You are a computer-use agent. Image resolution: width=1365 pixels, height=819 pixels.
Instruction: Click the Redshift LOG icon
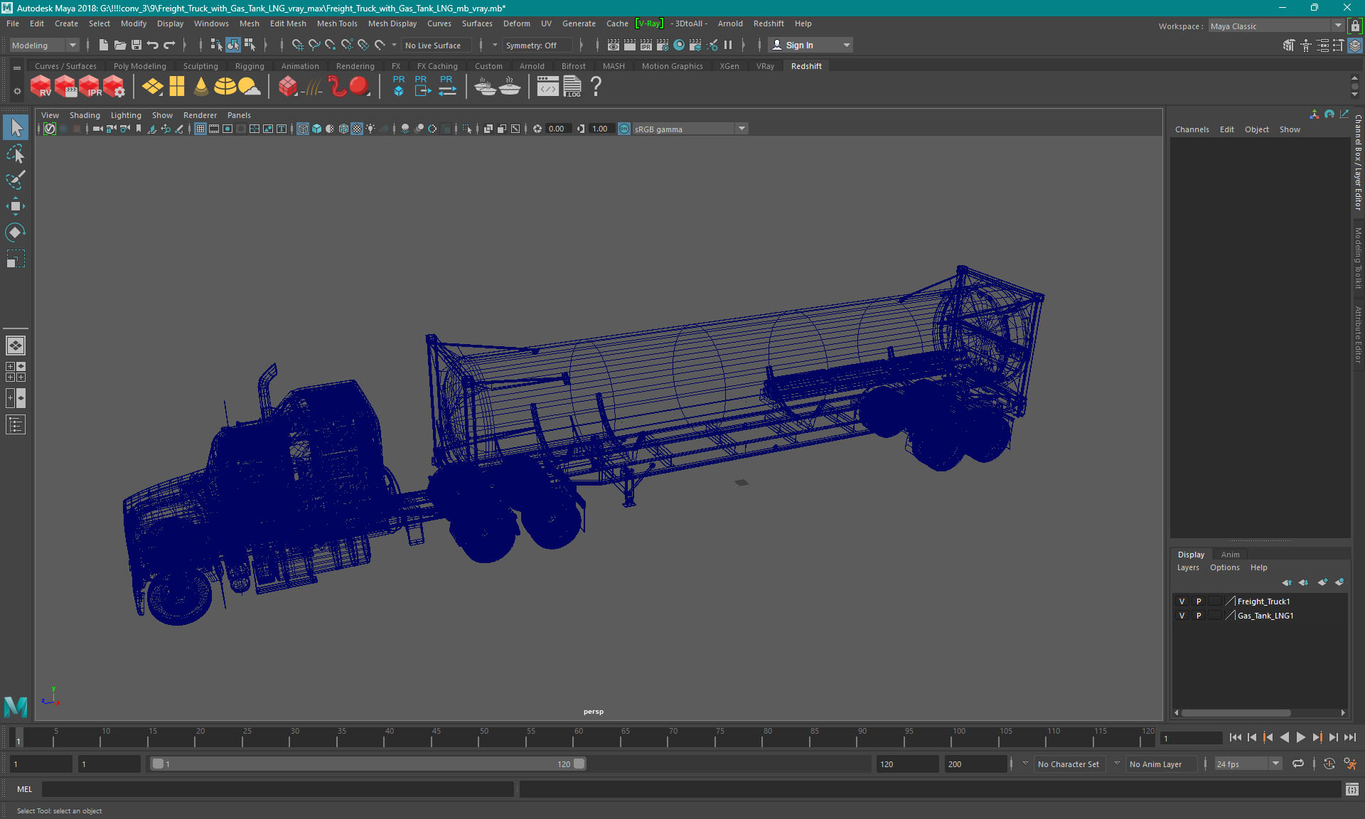572,87
